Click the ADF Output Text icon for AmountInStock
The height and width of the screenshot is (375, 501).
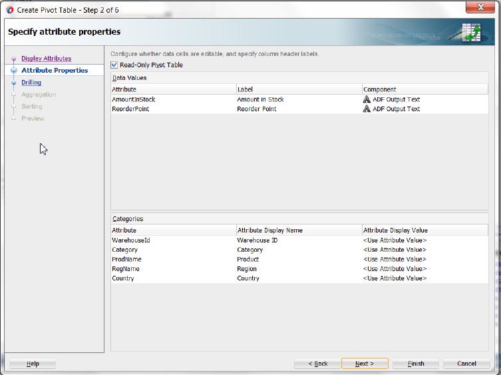point(367,99)
